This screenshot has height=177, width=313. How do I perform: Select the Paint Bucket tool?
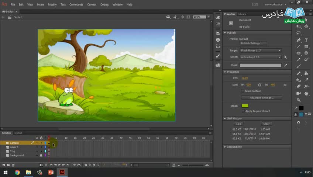click(x=306, y=73)
